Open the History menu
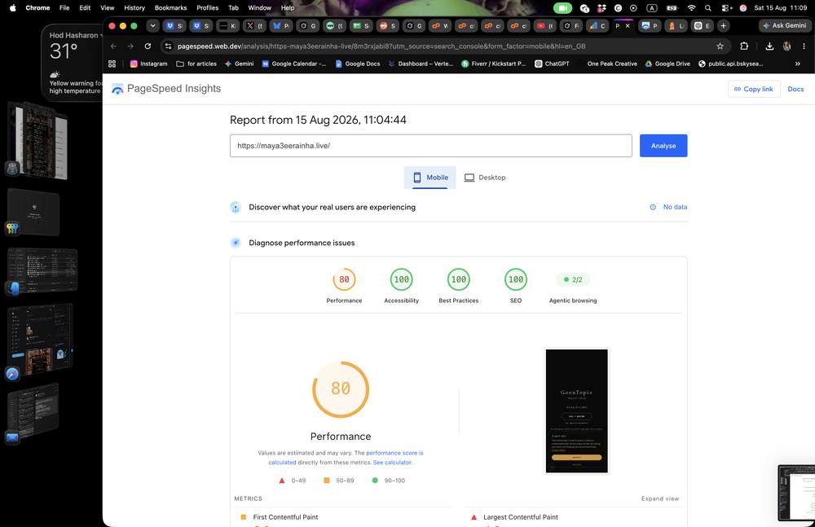 point(134,8)
